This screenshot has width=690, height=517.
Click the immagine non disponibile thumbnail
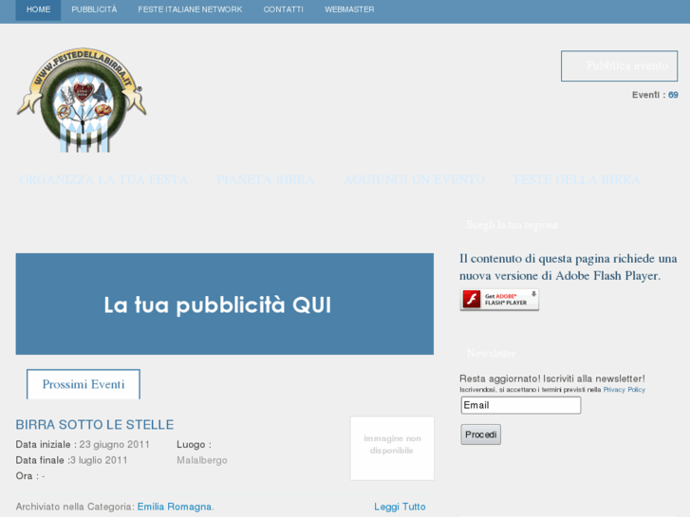pyautogui.click(x=392, y=449)
